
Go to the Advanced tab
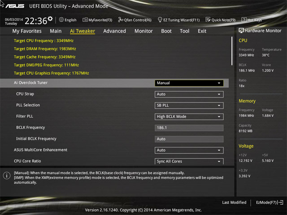pyautogui.click(x=115, y=31)
